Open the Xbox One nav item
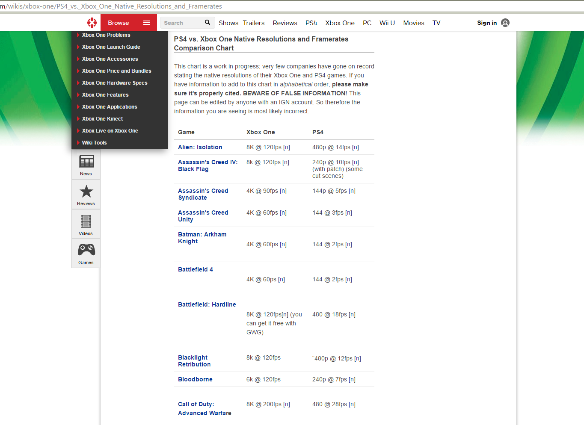Screen dimensions: 584x425 [x=340, y=23]
